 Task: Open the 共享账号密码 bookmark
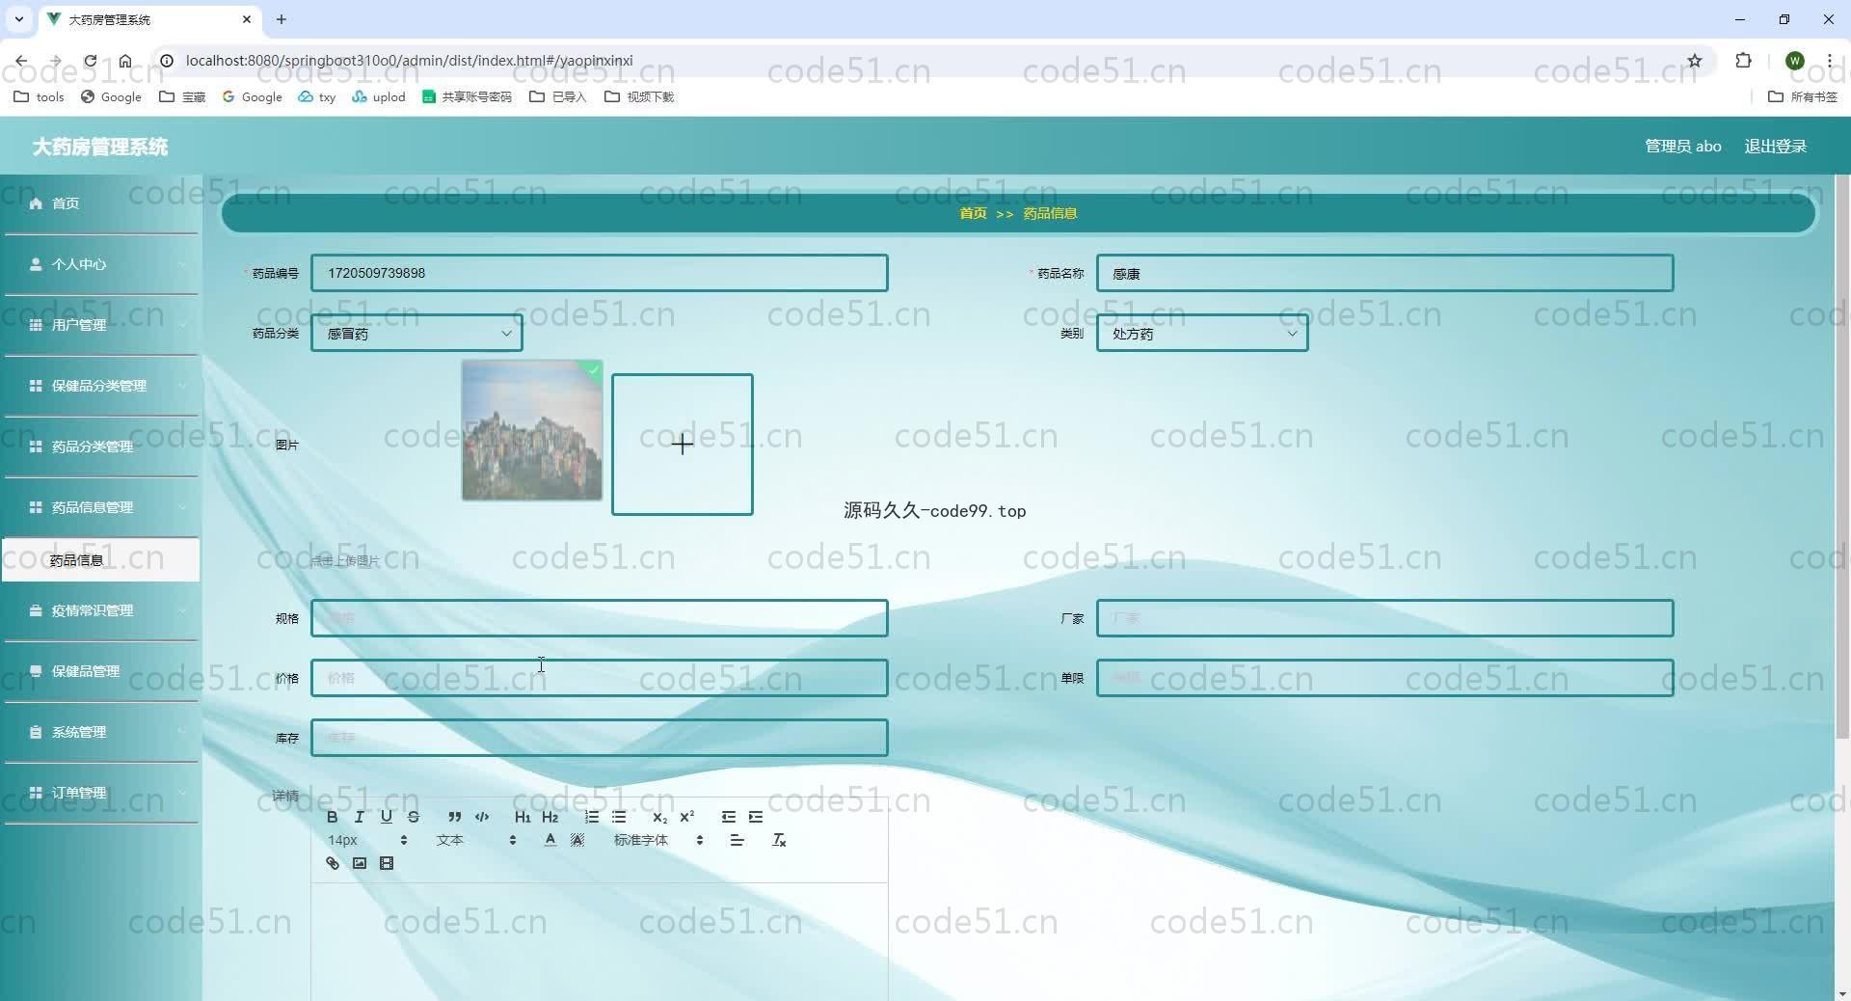click(468, 96)
